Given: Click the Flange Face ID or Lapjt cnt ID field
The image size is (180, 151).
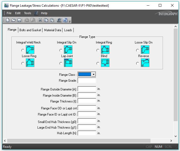Looking at the screenshot, I should coord(87,114).
